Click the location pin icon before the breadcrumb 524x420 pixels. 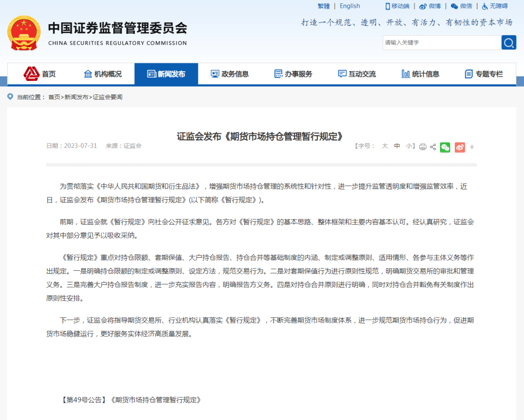[x=10, y=97]
